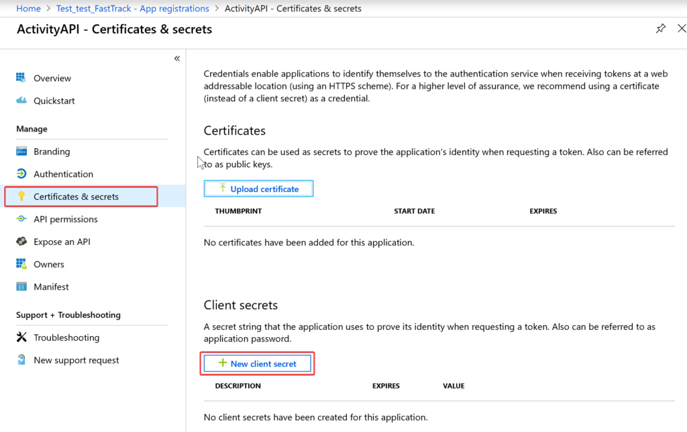Click the Upload certificate button
The image size is (687, 432).
point(258,188)
